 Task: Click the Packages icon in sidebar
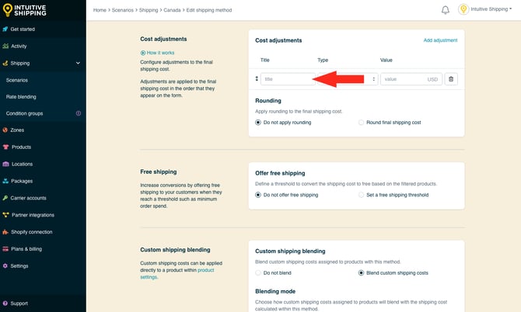(5, 181)
